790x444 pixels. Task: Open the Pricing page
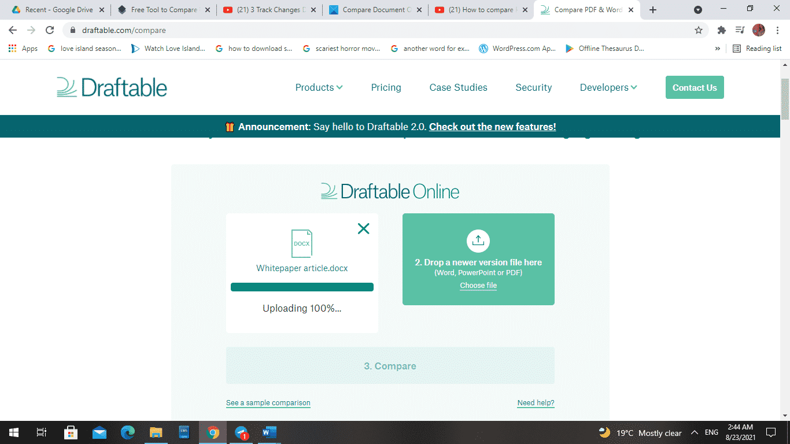tap(386, 87)
